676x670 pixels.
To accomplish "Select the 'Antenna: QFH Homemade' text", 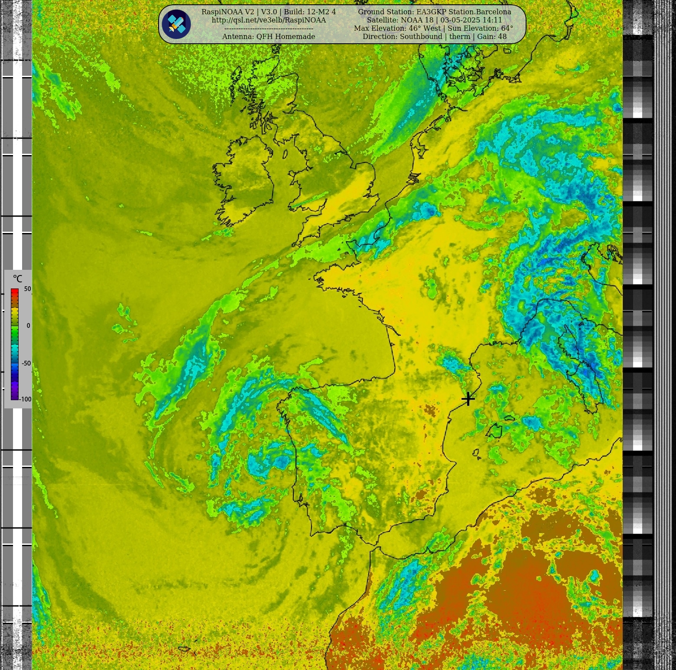I will tap(269, 36).
